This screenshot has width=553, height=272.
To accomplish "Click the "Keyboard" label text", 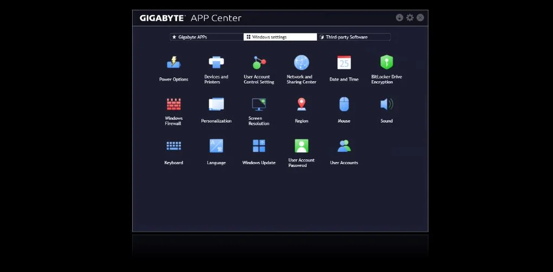I will tap(173, 163).
